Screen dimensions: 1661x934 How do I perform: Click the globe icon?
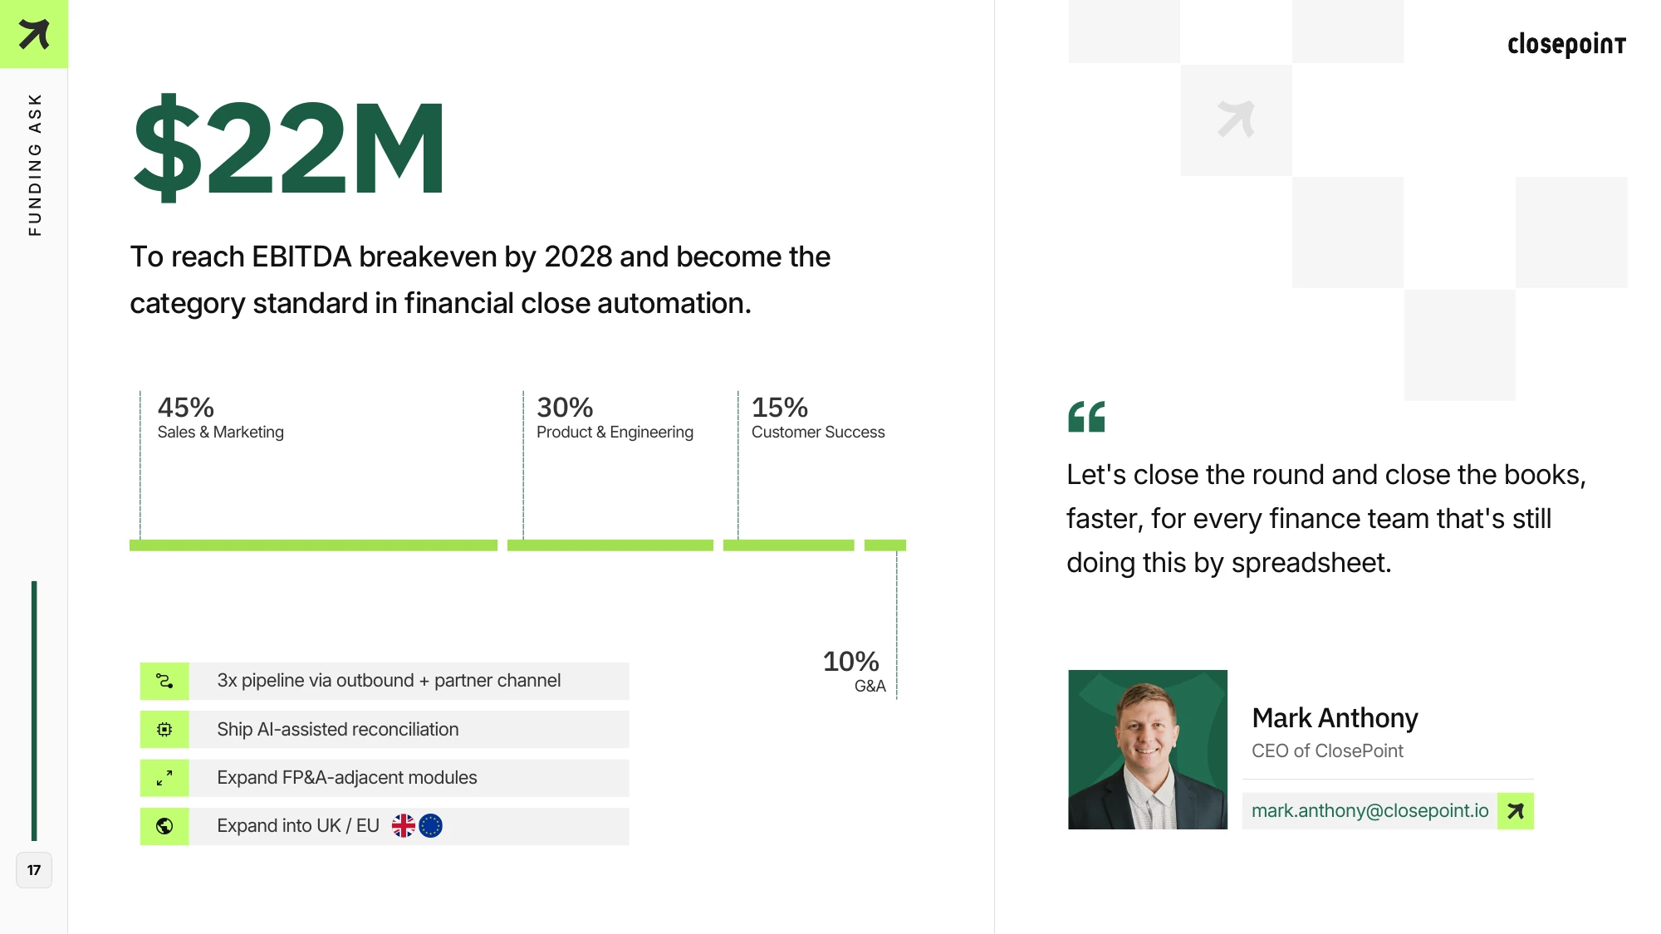coord(164,826)
